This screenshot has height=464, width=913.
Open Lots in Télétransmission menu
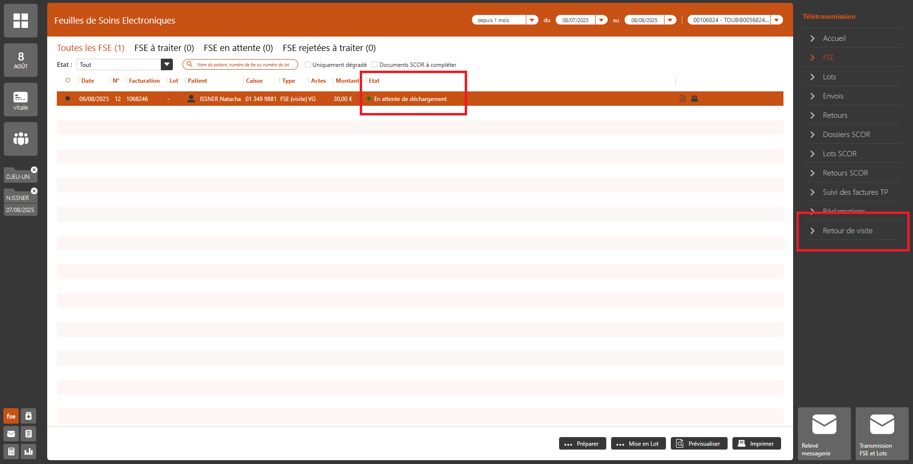click(x=829, y=77)
